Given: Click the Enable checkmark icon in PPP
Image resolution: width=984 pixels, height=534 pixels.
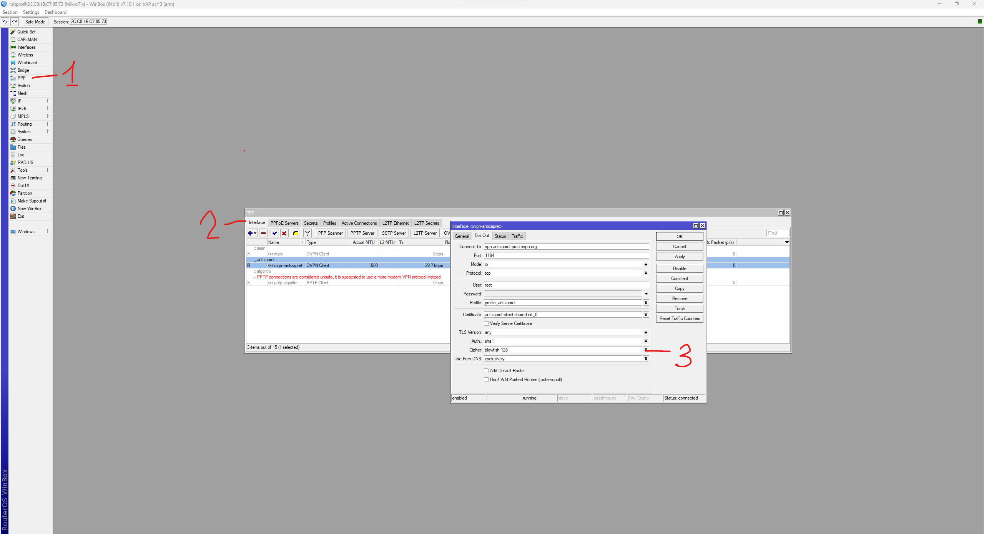Looking at the screenshot, I should click(275, 233).
